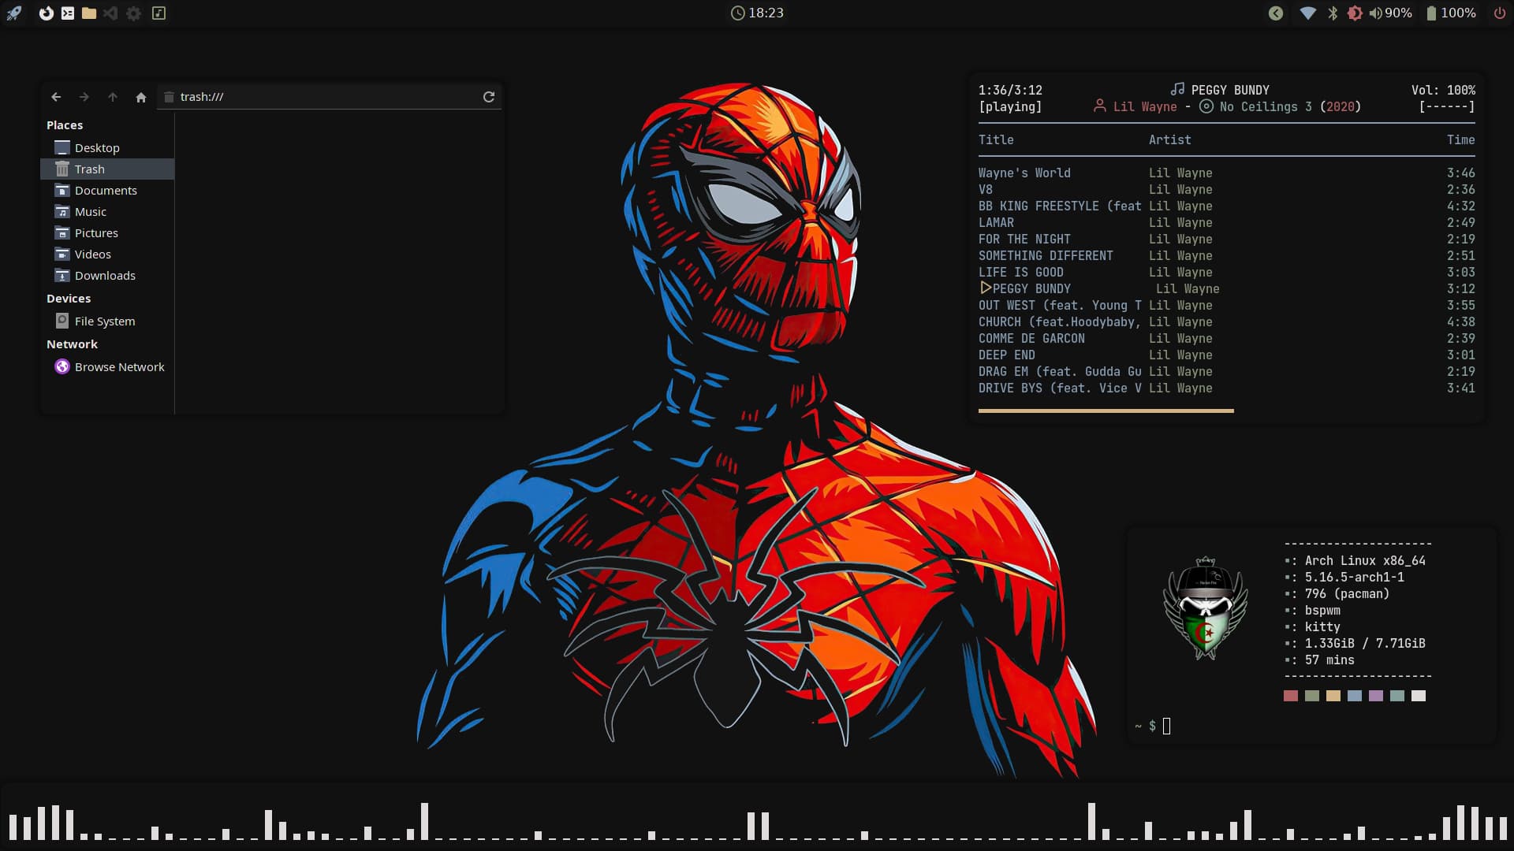Select Trash in Places sidebar
The width and height of the screenshot is (1514, 851).
[107, 169]
